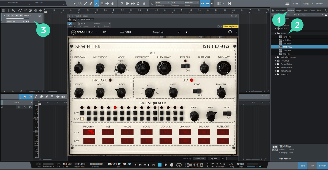Switch to the Loops browser tab
The image size is (328, 170).
tap(299, 10)
